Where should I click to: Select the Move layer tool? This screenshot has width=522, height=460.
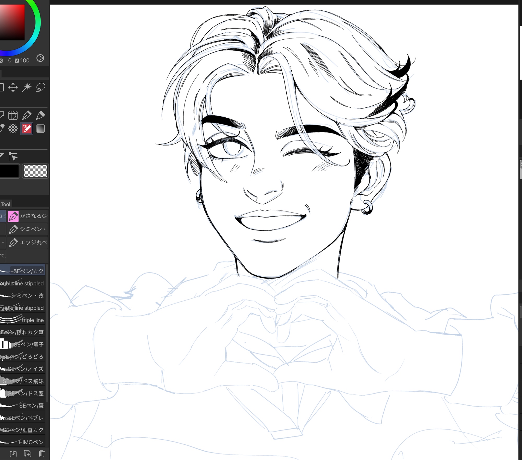[13, 87]
